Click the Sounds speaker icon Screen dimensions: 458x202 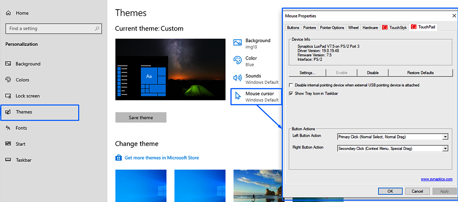(237, 78)
